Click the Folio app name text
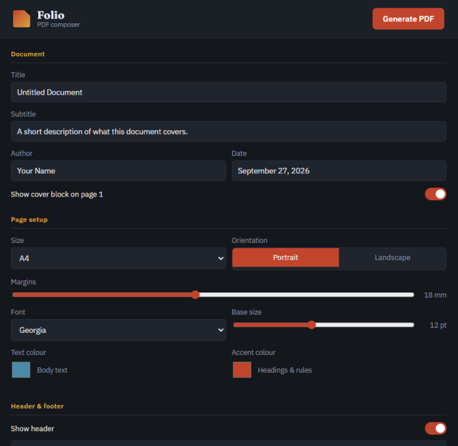Viewport: 458px width, 446px height. (51, 15)
